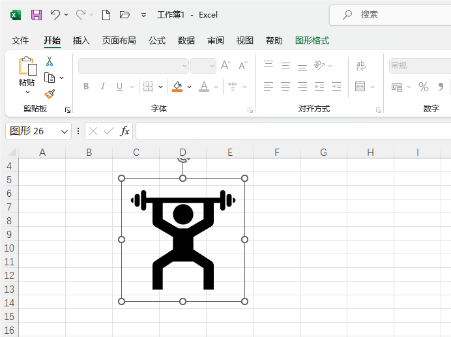
Task: Toggle Bold formatting
Action: tap(86, 86)
